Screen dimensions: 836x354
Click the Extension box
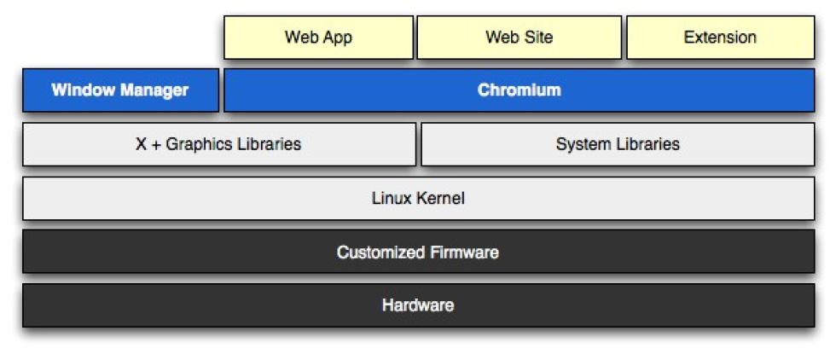720,38
